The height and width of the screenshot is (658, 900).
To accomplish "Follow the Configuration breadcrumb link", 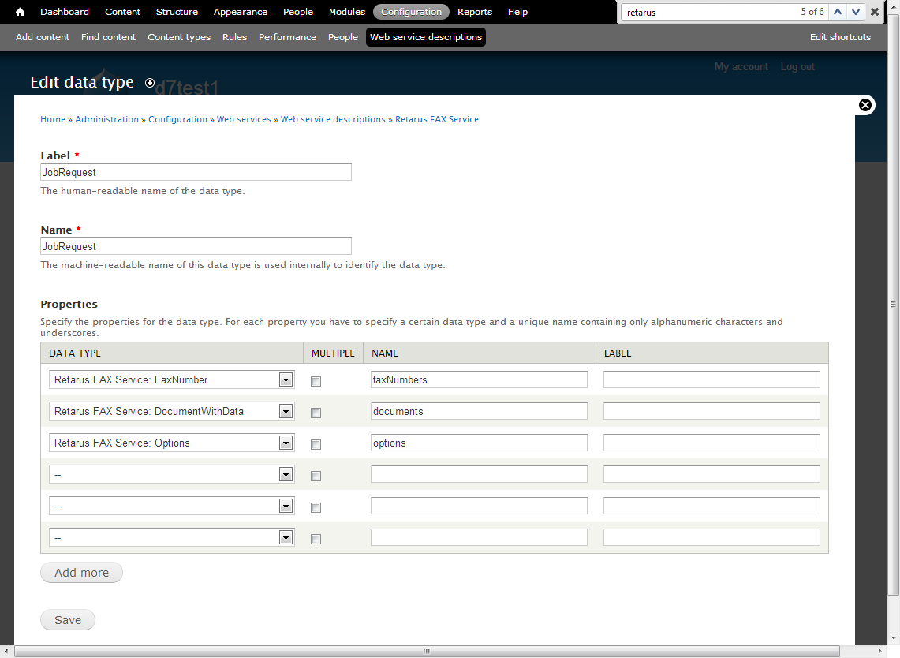I will (177, 119).
